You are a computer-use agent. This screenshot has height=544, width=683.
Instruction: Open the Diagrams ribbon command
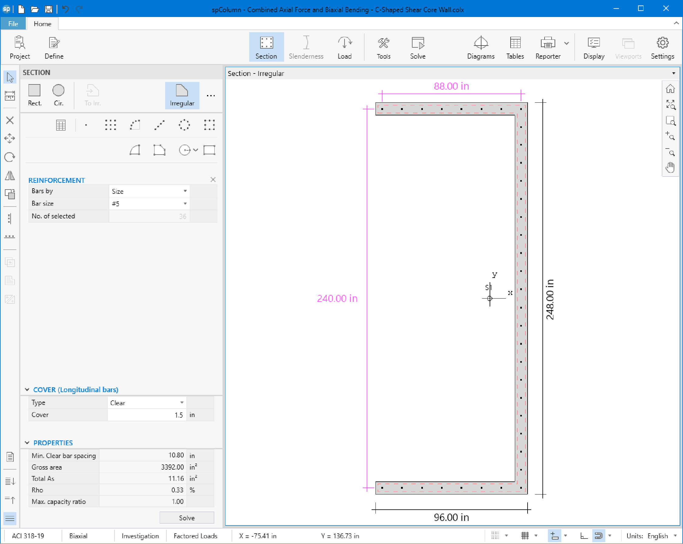(x=481, y=48)
